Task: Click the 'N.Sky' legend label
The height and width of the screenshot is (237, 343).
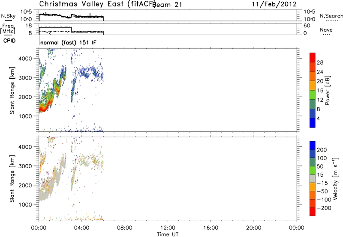Action: 8,16
